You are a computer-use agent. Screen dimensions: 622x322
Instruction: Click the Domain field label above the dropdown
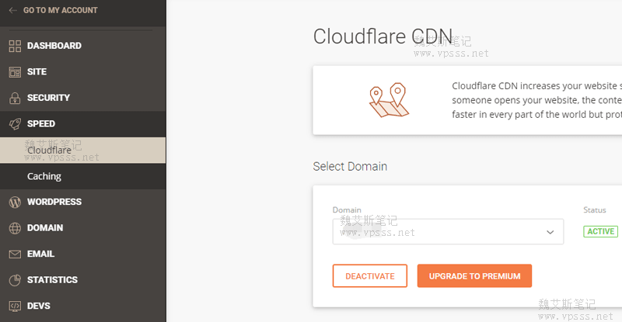347,210
